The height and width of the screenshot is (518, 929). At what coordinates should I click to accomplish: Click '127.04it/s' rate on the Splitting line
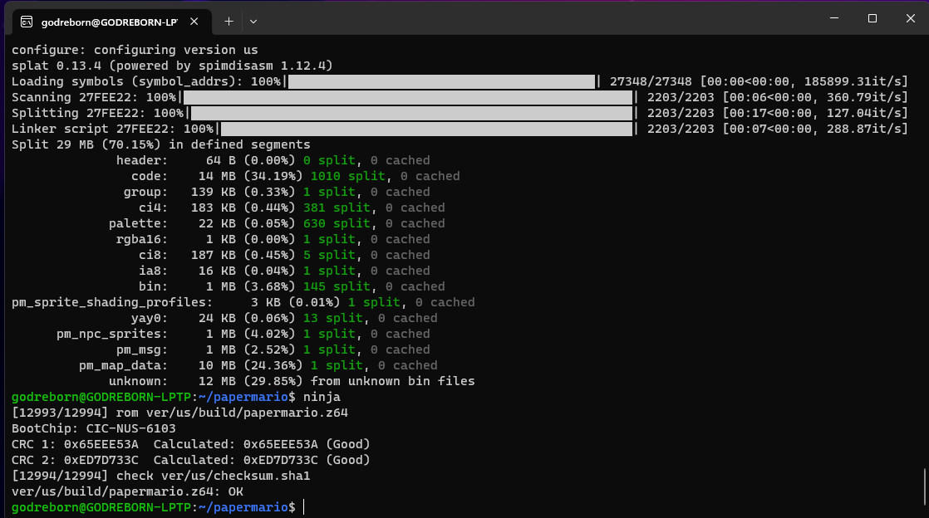pos(863,113)
